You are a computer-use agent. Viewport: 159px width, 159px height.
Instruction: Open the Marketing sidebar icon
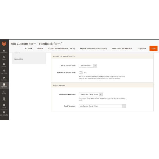click(4, 78)
